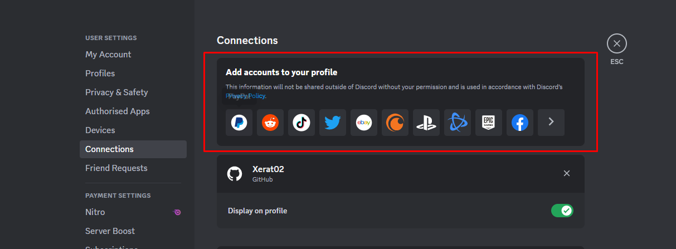The image size is (676, 249).
Task: Connect a PayPal account
Action: coord(239,123)
